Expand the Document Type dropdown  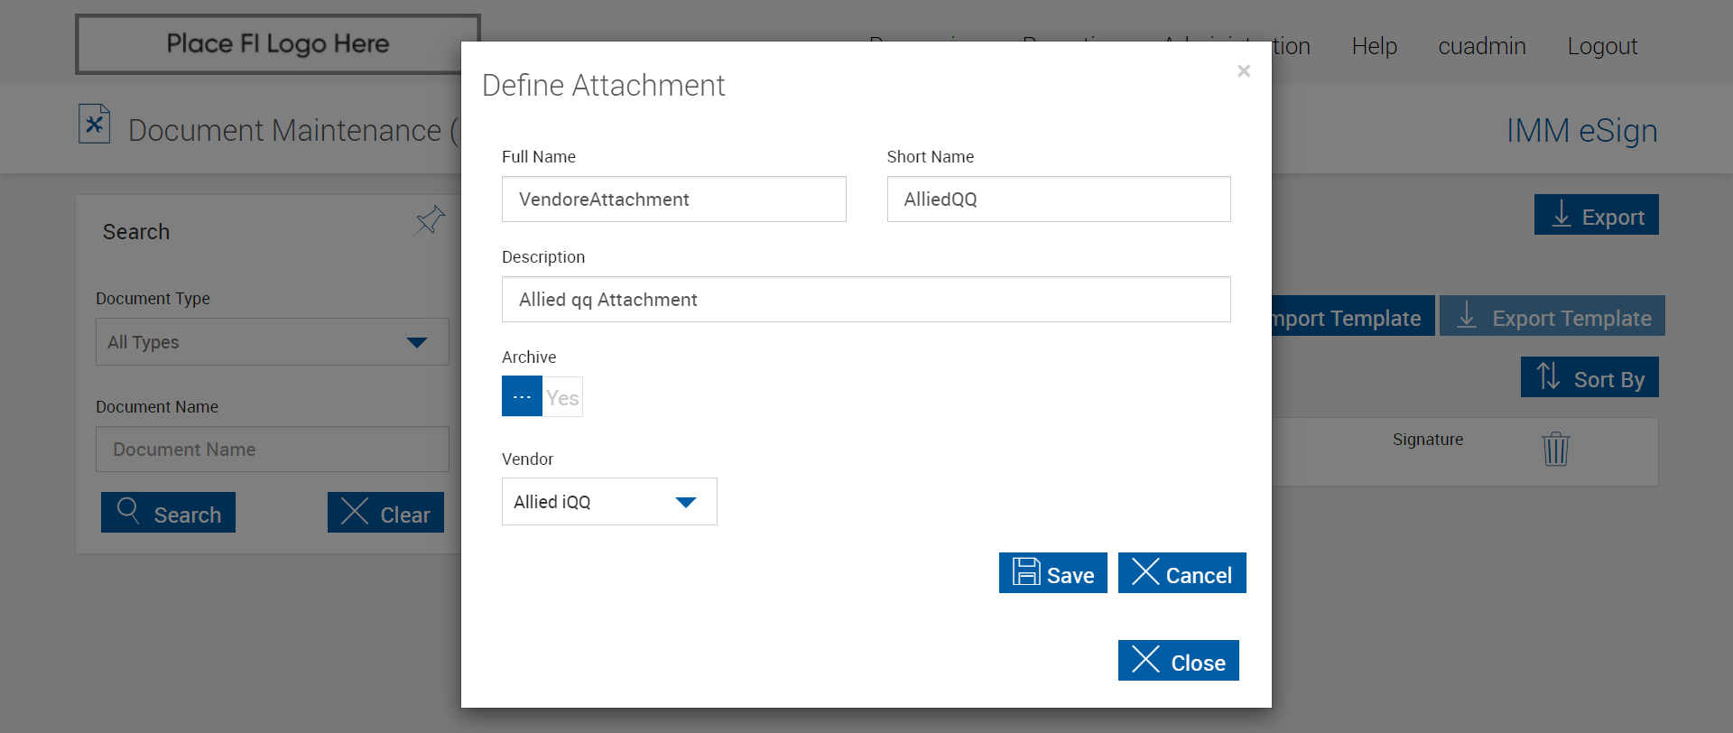pos(272,342)
